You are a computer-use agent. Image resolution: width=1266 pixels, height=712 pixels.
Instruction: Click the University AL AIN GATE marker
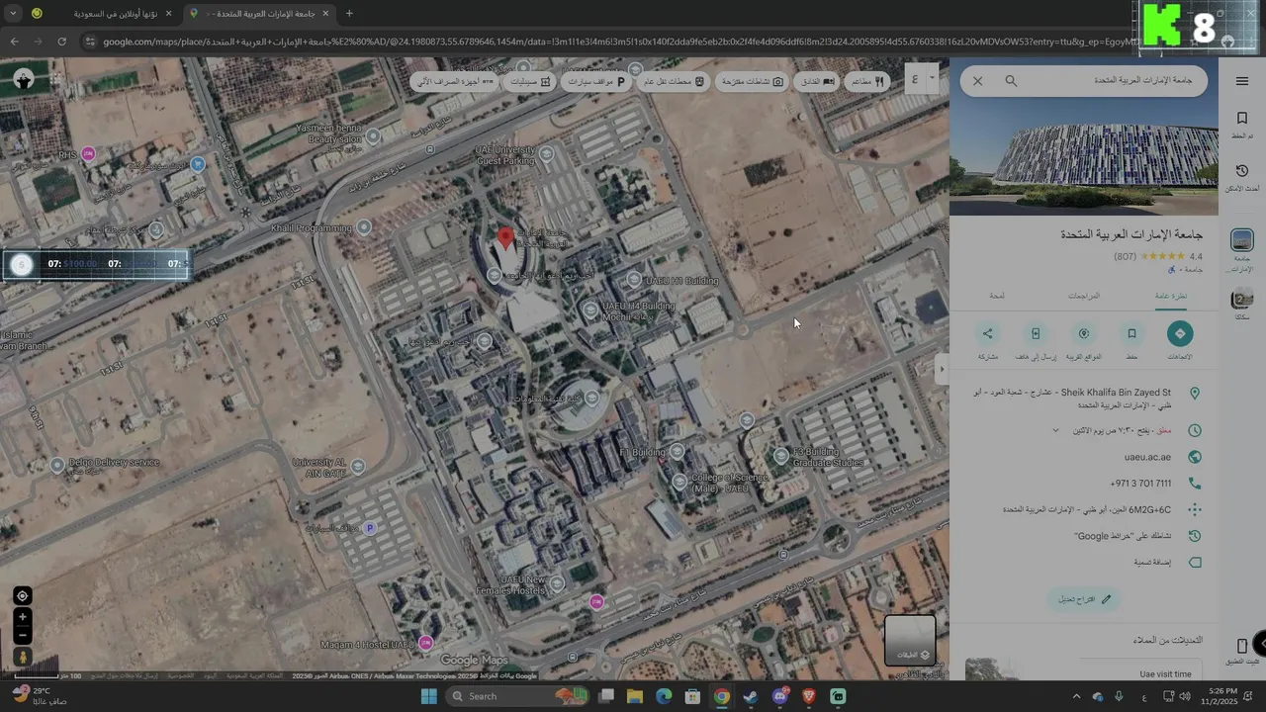pyautogui.click(x=358, y=466)
